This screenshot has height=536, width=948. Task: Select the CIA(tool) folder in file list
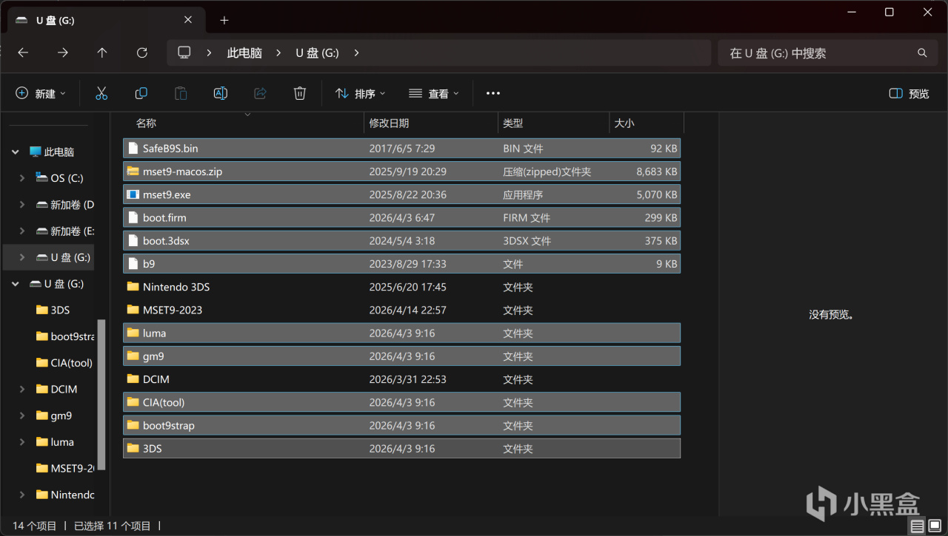401,402
